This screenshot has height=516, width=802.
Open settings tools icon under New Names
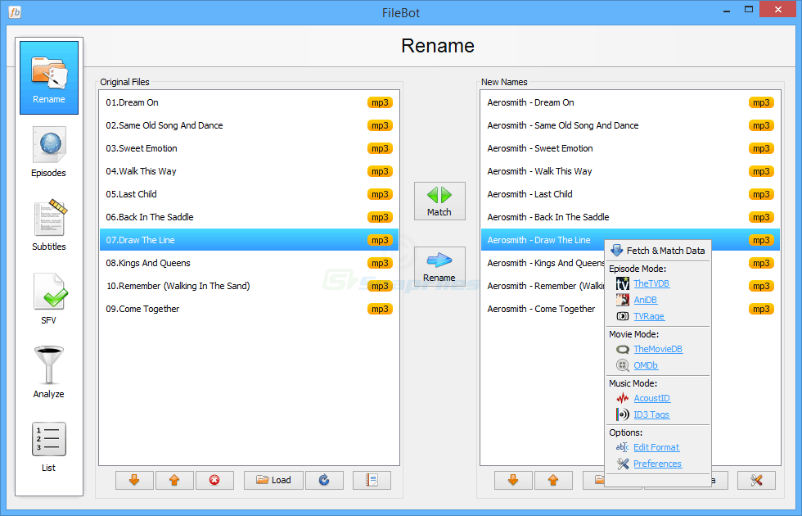pyautogui.click(x=756, y=480)
